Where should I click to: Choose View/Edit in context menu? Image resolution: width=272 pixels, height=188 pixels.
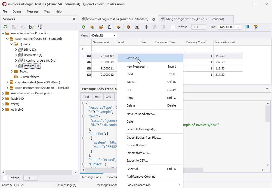click(x=150, y=58)
